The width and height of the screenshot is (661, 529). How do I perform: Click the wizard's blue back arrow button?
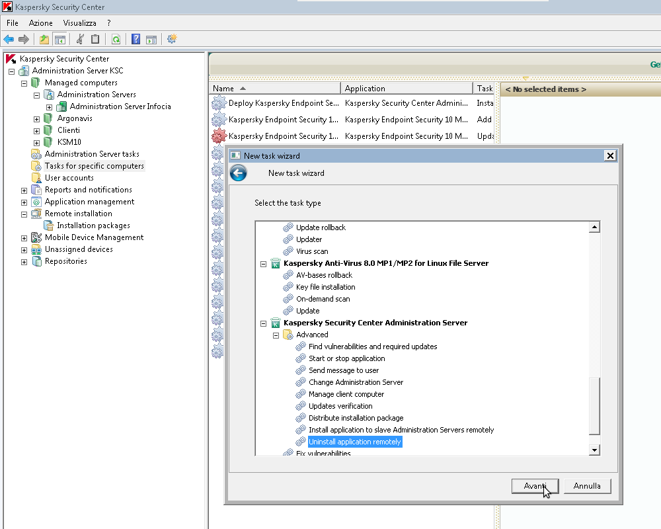pyautogui.click(x=238, y=173)
